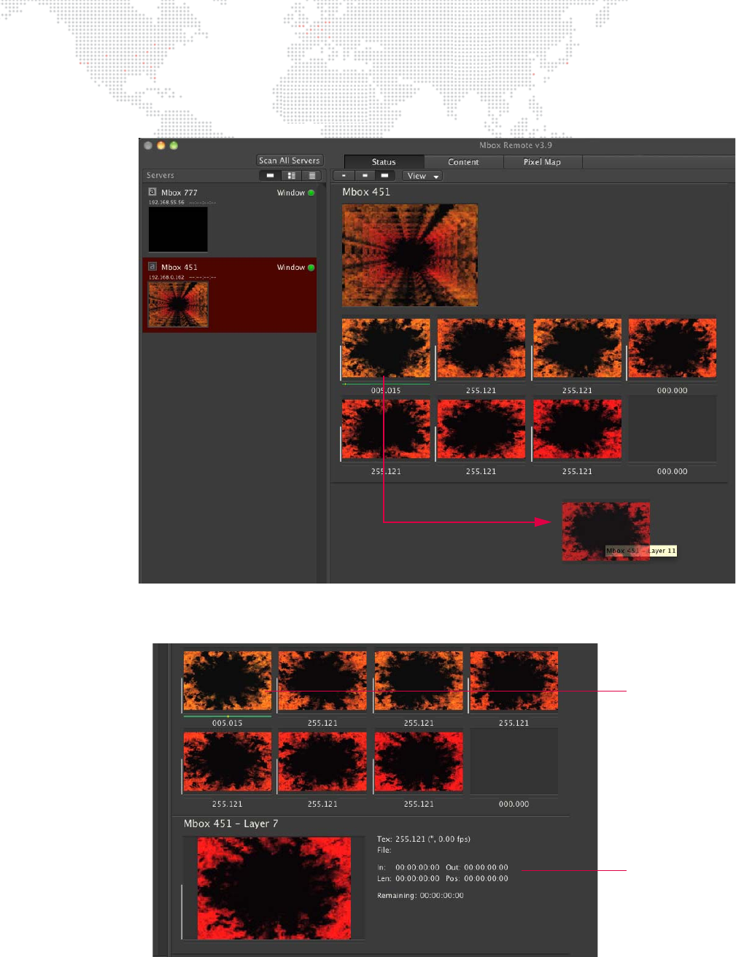Open the Status tab
Viewport: 736px width, 957px height.
pyautogui.click(x=384, y=162)
